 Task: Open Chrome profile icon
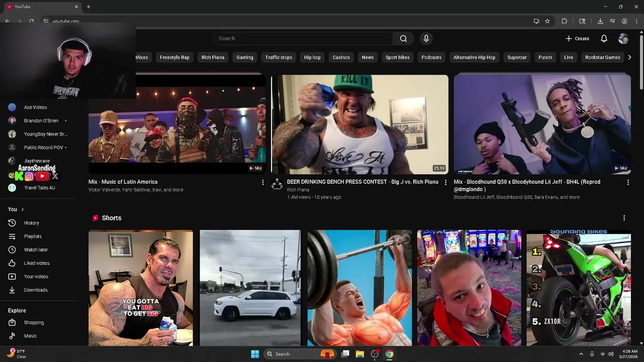(x=624, y=21)
